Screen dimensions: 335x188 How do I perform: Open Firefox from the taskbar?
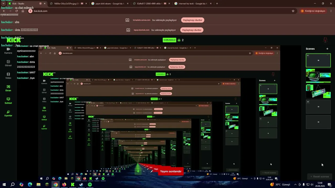click(64, 185)
